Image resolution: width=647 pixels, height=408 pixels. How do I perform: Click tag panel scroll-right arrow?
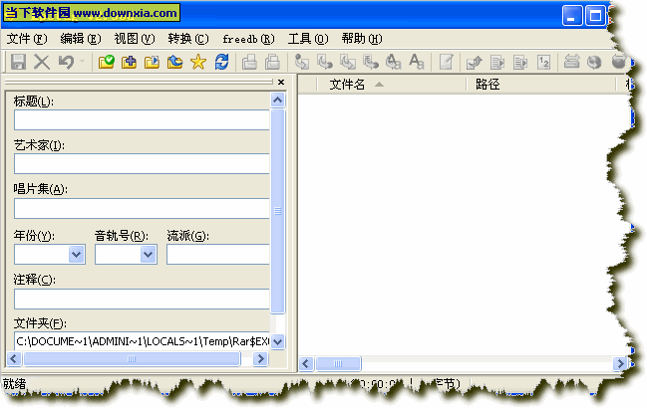click(261, 358)
